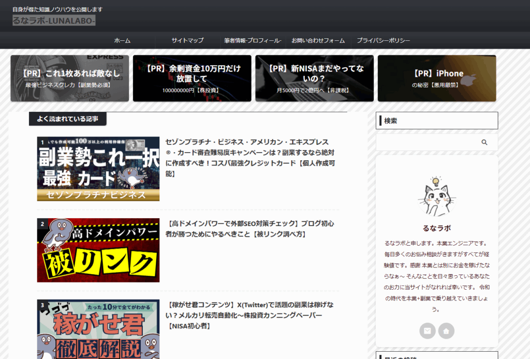Image resolution: width=530 pixels, height=359 pixels.
Task: Open the PR card 余剰資金10万円だけ放置して
Action: click(x=192, y=78)
